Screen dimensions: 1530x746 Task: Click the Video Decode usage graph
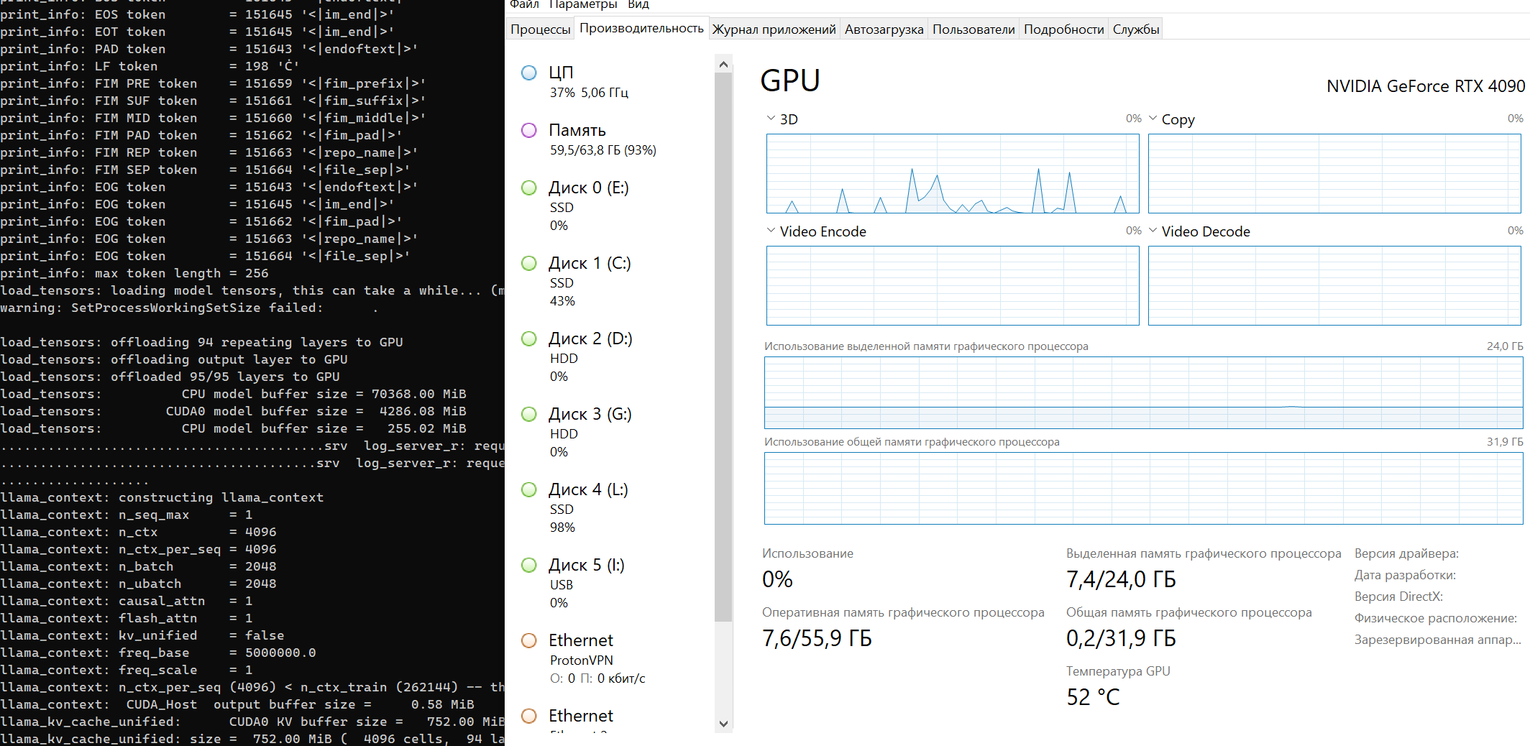pyautogui.click(x=1334, y=285)
